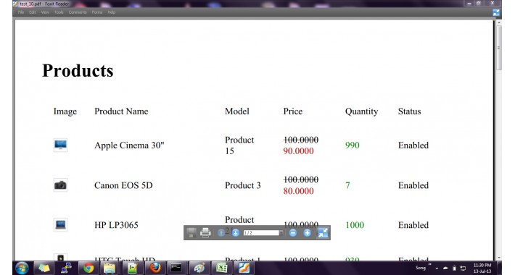Click the save icon in floating toolbar
The height and width of the screenshot is (275, 515).
191,233
